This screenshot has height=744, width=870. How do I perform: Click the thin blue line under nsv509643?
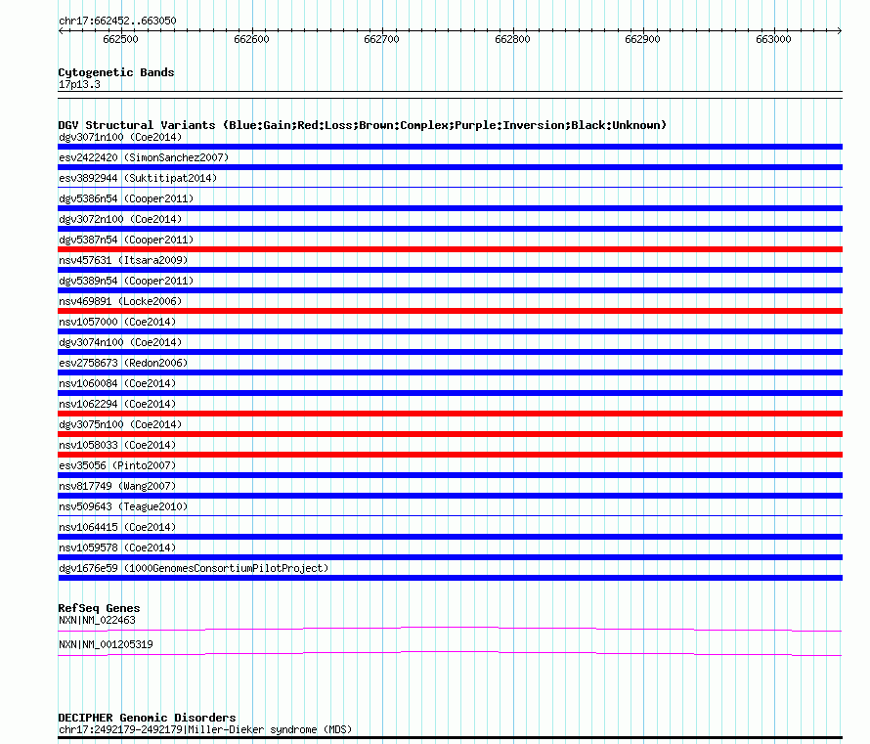click(450, 516)
